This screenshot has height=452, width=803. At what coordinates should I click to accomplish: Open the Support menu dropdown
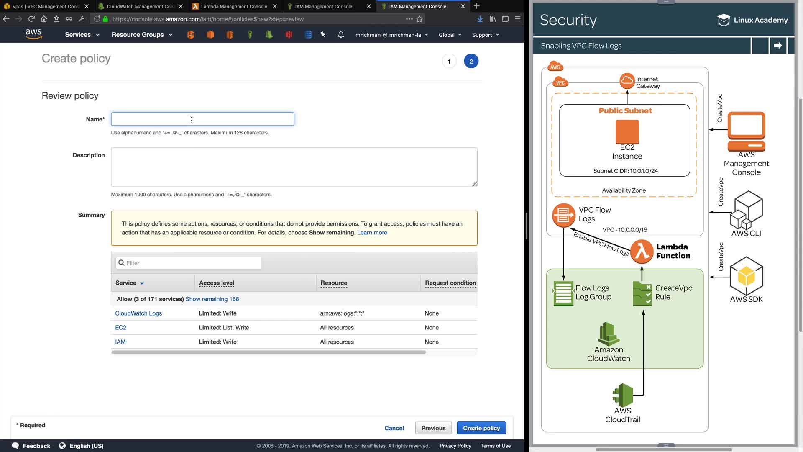click(485, 35)
